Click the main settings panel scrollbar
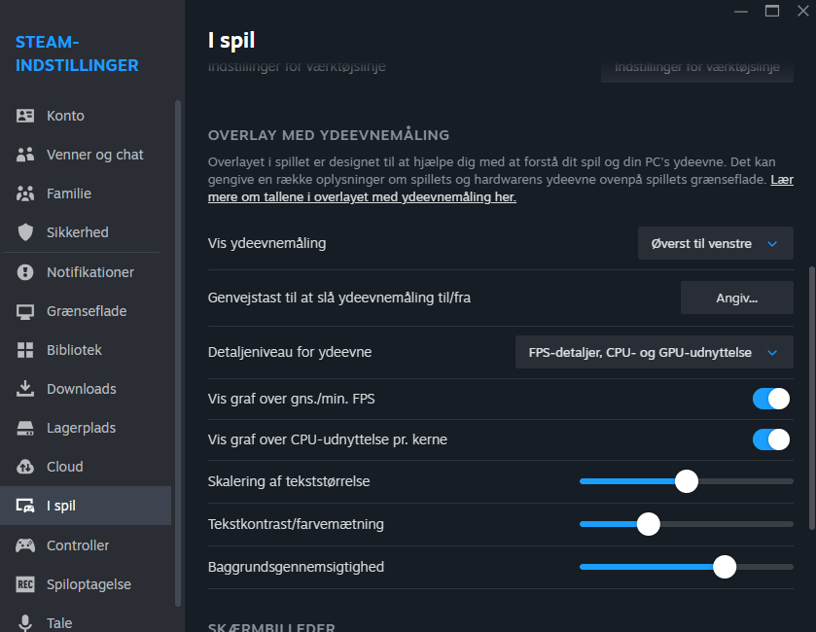This screenshot has height=632, width=816. (x=811, y=399)
